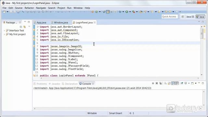Screen dimensions: 208x117
Task: Open the Search menu
Action: (52, 8)
